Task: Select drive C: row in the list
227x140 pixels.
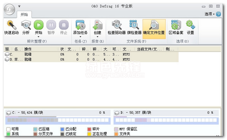Action: [91, 54]
